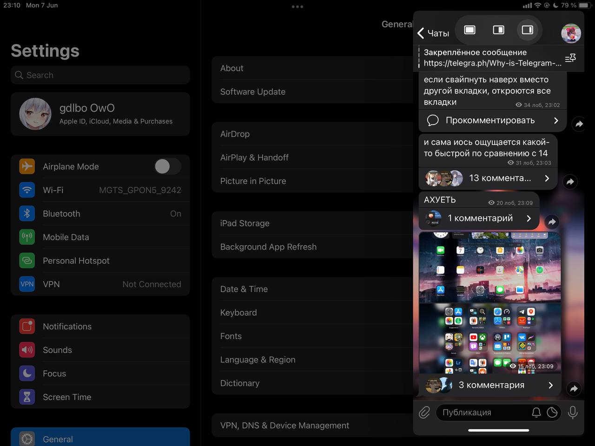Toggle silent broadcast bell in Telegram
595x446 pixels.
[536, 413]
